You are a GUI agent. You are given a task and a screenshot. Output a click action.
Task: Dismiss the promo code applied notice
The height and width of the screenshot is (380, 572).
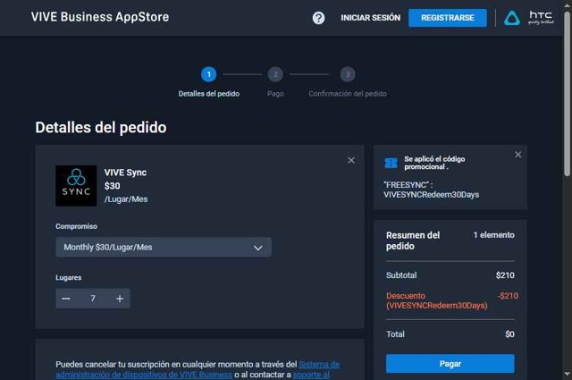(518, 155)
